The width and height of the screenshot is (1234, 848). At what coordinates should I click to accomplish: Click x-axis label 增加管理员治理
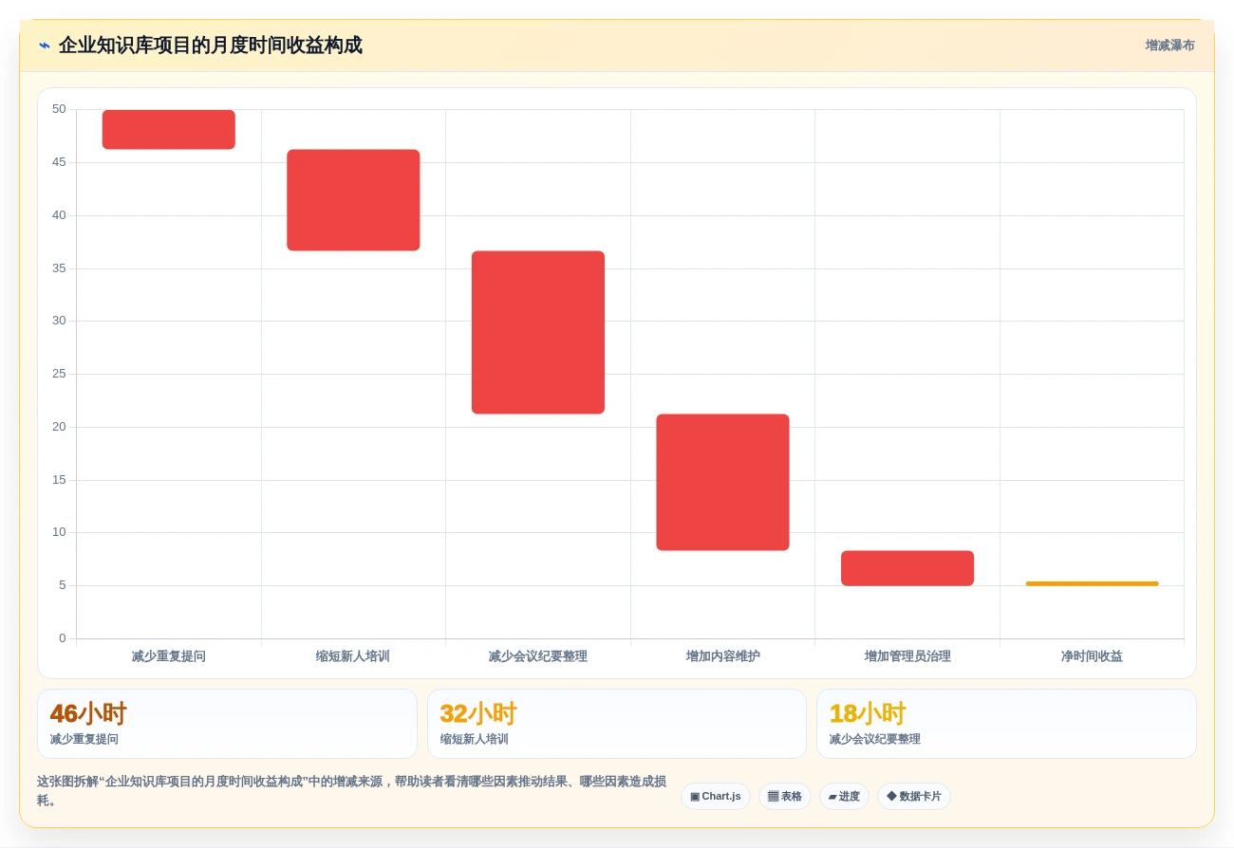907,656
